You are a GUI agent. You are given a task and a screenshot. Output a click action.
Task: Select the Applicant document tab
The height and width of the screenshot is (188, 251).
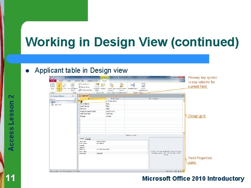click(84, 96)
